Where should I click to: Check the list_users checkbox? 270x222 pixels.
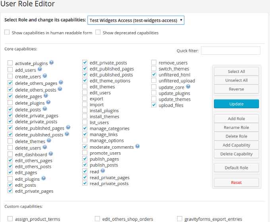[85, 122]
